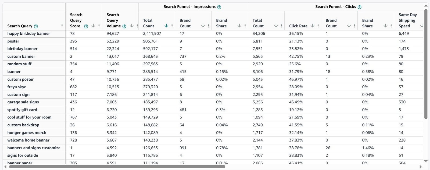The height and width of the screenshot is (170, 430).
Task: Sort by Impressions Brand Share arrow
Action: (239, 26)
